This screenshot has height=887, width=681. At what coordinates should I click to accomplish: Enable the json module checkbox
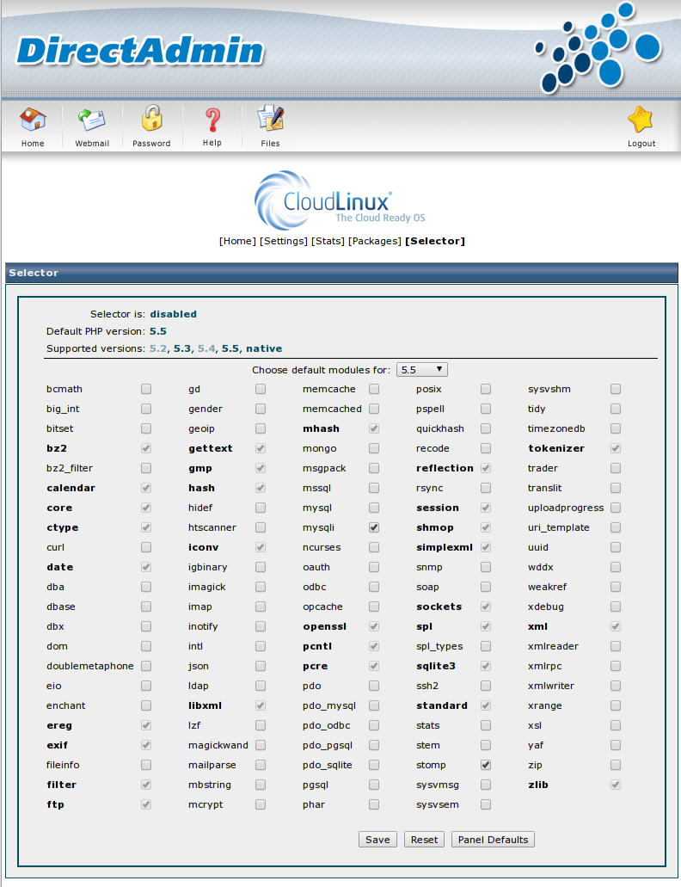click(x=261, y=667)
